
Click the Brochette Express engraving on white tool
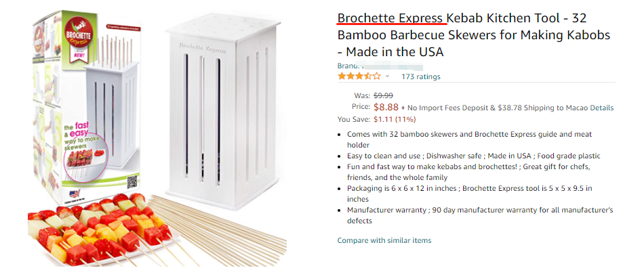click(x=203, y=47)
